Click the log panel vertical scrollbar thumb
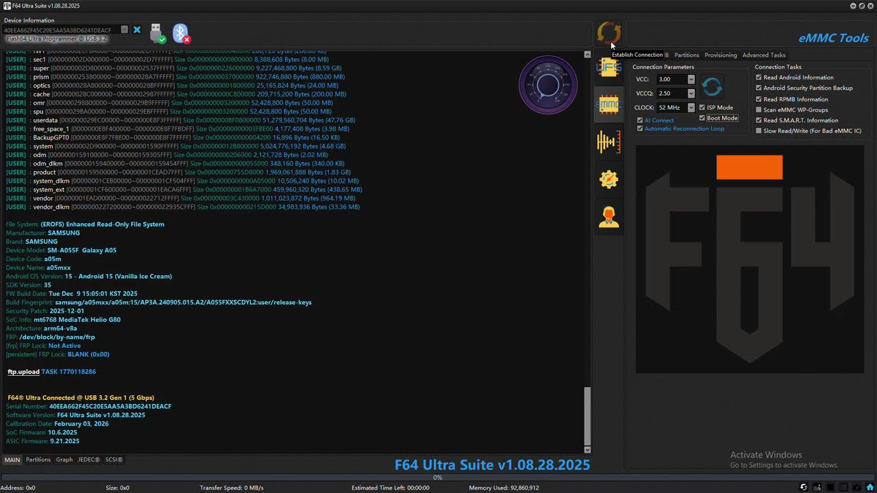 pyautogui.click(x=587, y=416)
